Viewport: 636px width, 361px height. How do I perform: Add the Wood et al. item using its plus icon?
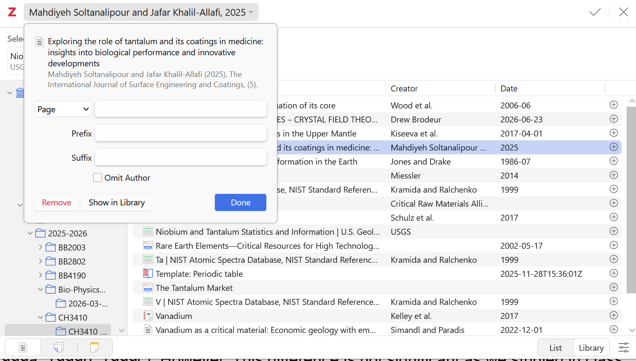coord(613,105)
